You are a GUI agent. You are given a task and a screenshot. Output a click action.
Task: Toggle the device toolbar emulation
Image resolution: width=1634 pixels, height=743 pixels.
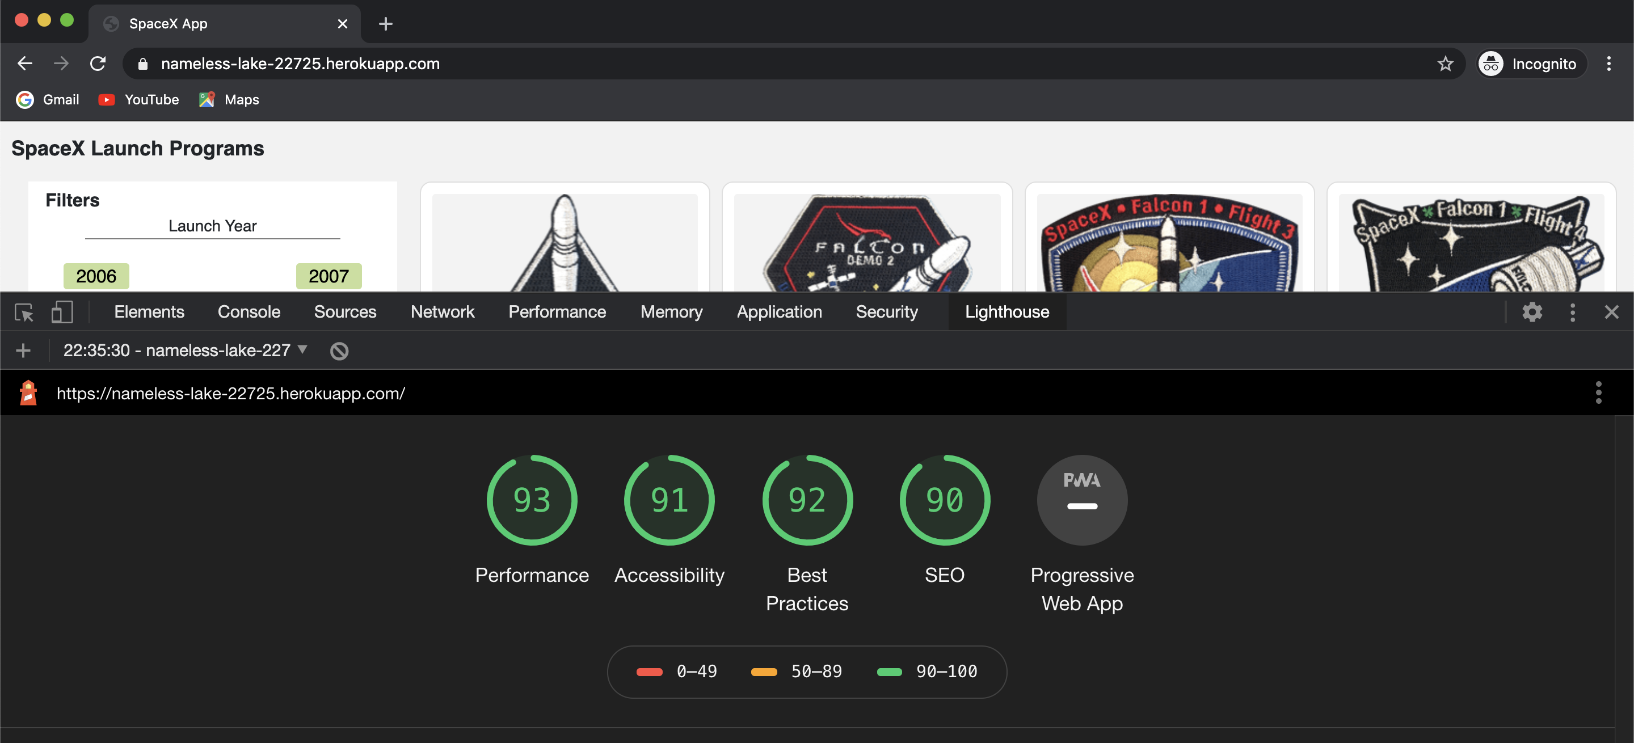tap(61, 312)
